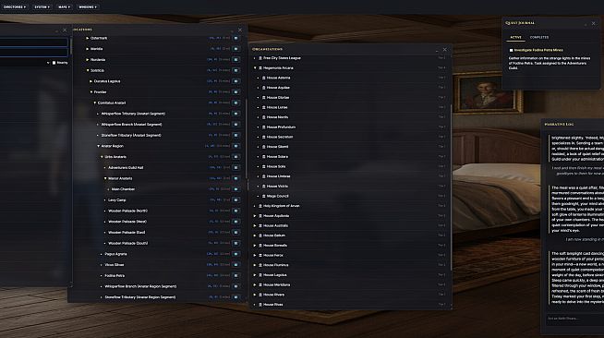Open the map icon for Adventurers Guild Hall
The width and height of the screenshot is (604, 338).
click(236, 168)
